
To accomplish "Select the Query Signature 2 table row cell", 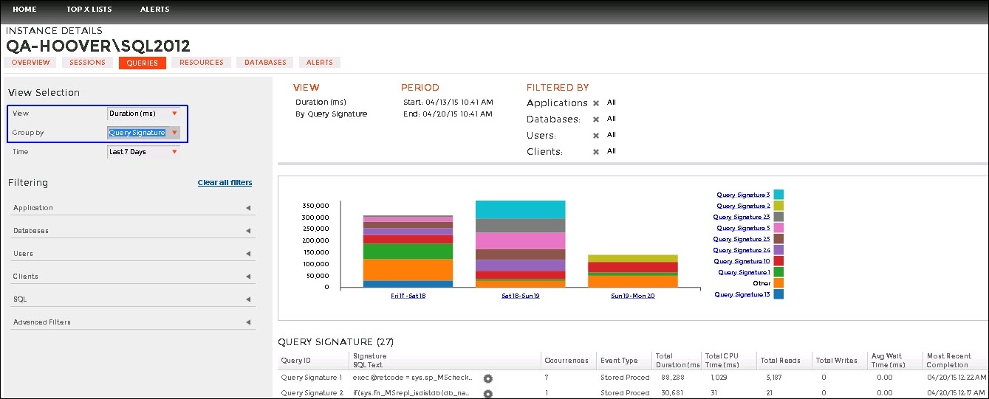I will (312, 393).
